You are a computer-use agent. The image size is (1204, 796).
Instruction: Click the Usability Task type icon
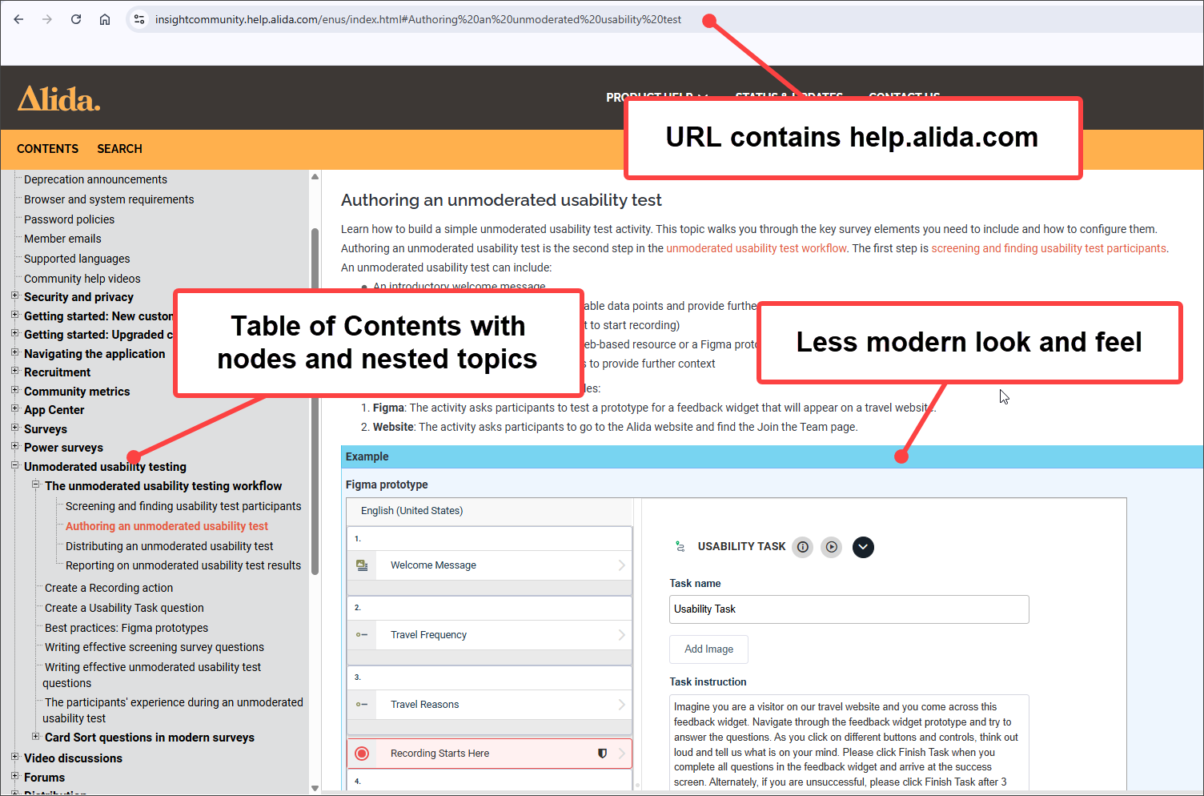click(x=680, y=547)
